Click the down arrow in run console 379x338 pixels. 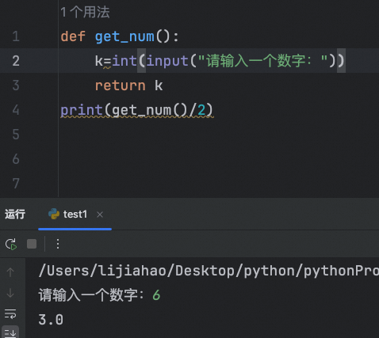[x=10, y=293]
